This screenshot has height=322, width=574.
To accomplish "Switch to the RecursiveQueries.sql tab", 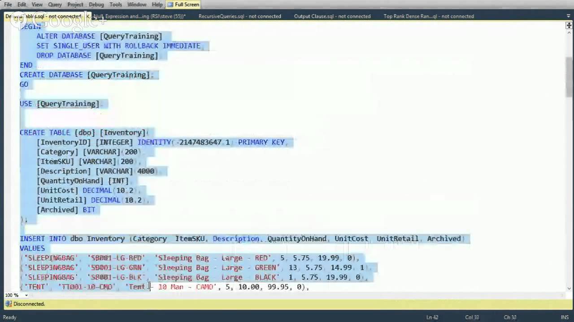I will (x=239, y=16).
